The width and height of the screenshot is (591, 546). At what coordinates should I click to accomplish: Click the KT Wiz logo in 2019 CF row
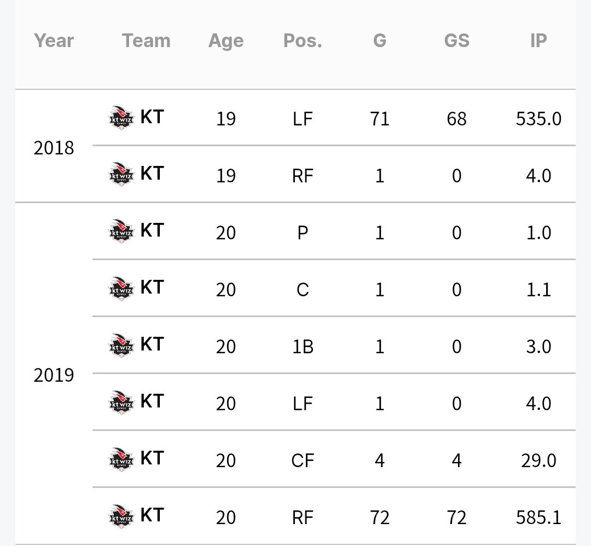[x=121, y=459]
